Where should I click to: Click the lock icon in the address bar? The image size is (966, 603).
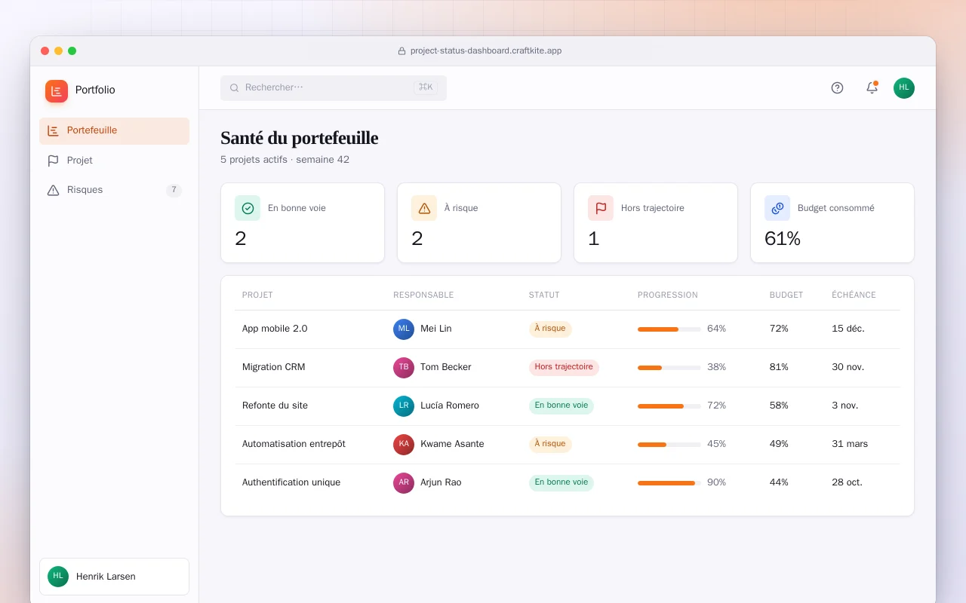(x=402, y=51)
